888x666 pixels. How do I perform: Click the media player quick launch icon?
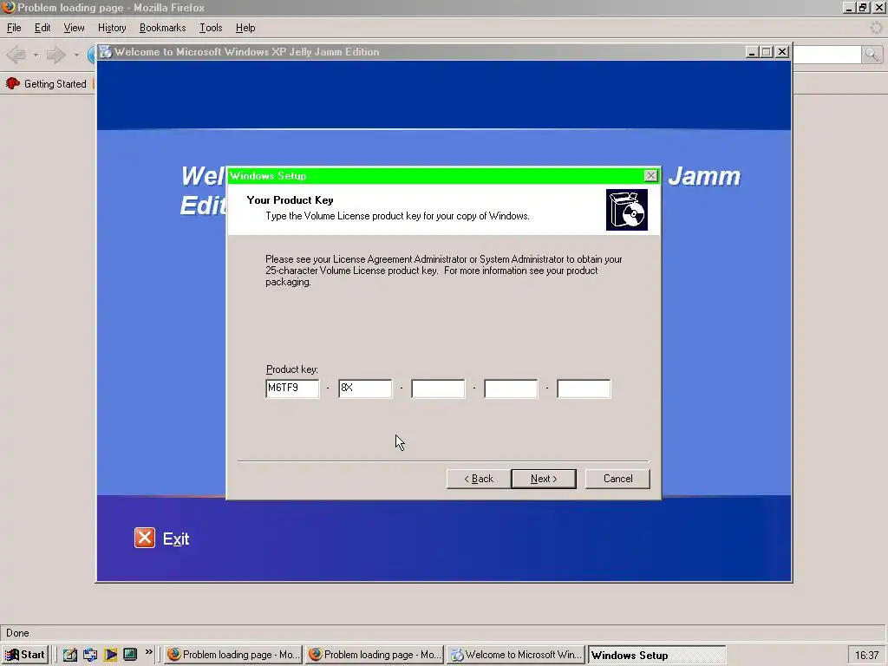pyautogui.click(x=110, y=655)
